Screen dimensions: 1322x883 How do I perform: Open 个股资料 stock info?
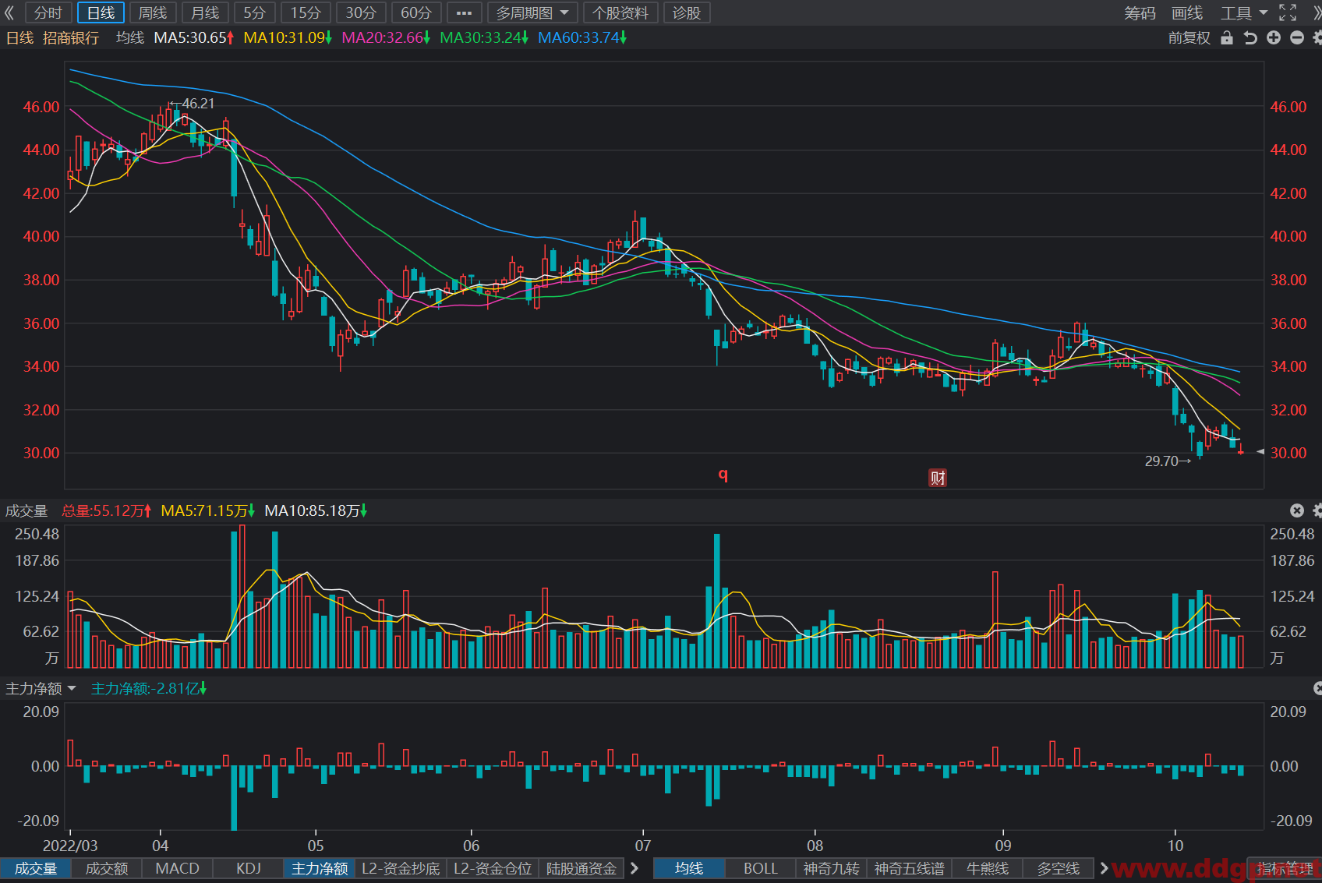620,12
